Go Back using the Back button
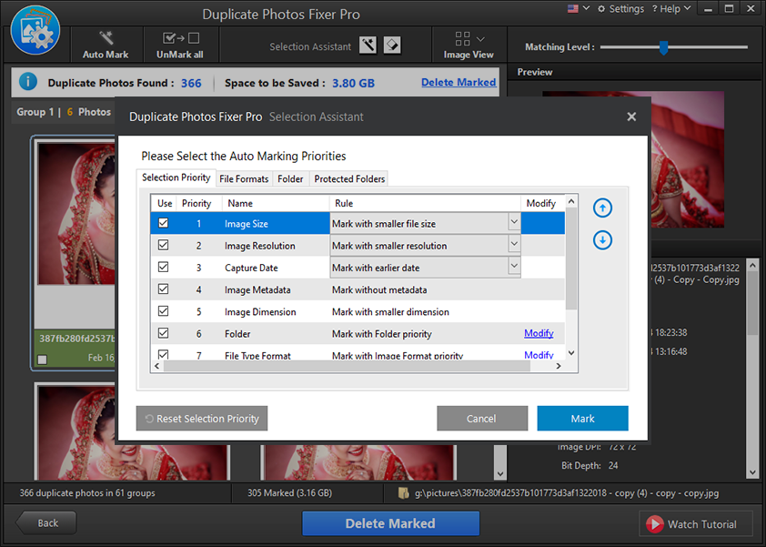This screenshot has height=547, width=766. point(46,523)
